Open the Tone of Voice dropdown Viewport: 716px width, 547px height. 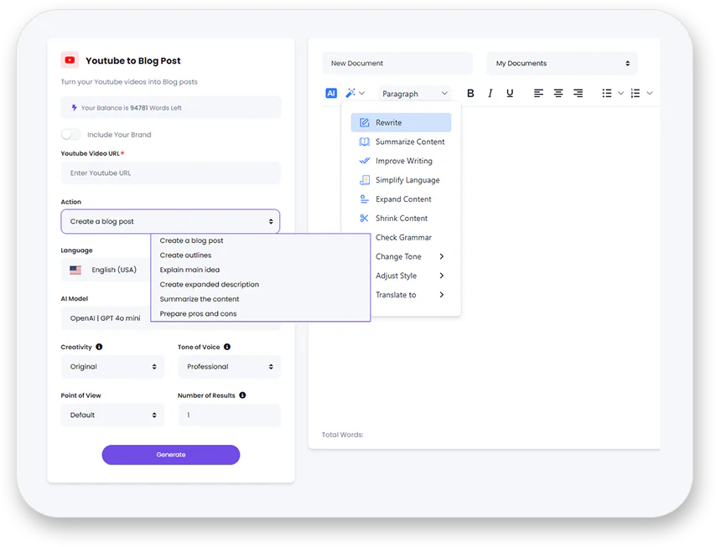(x=229, y=367)
